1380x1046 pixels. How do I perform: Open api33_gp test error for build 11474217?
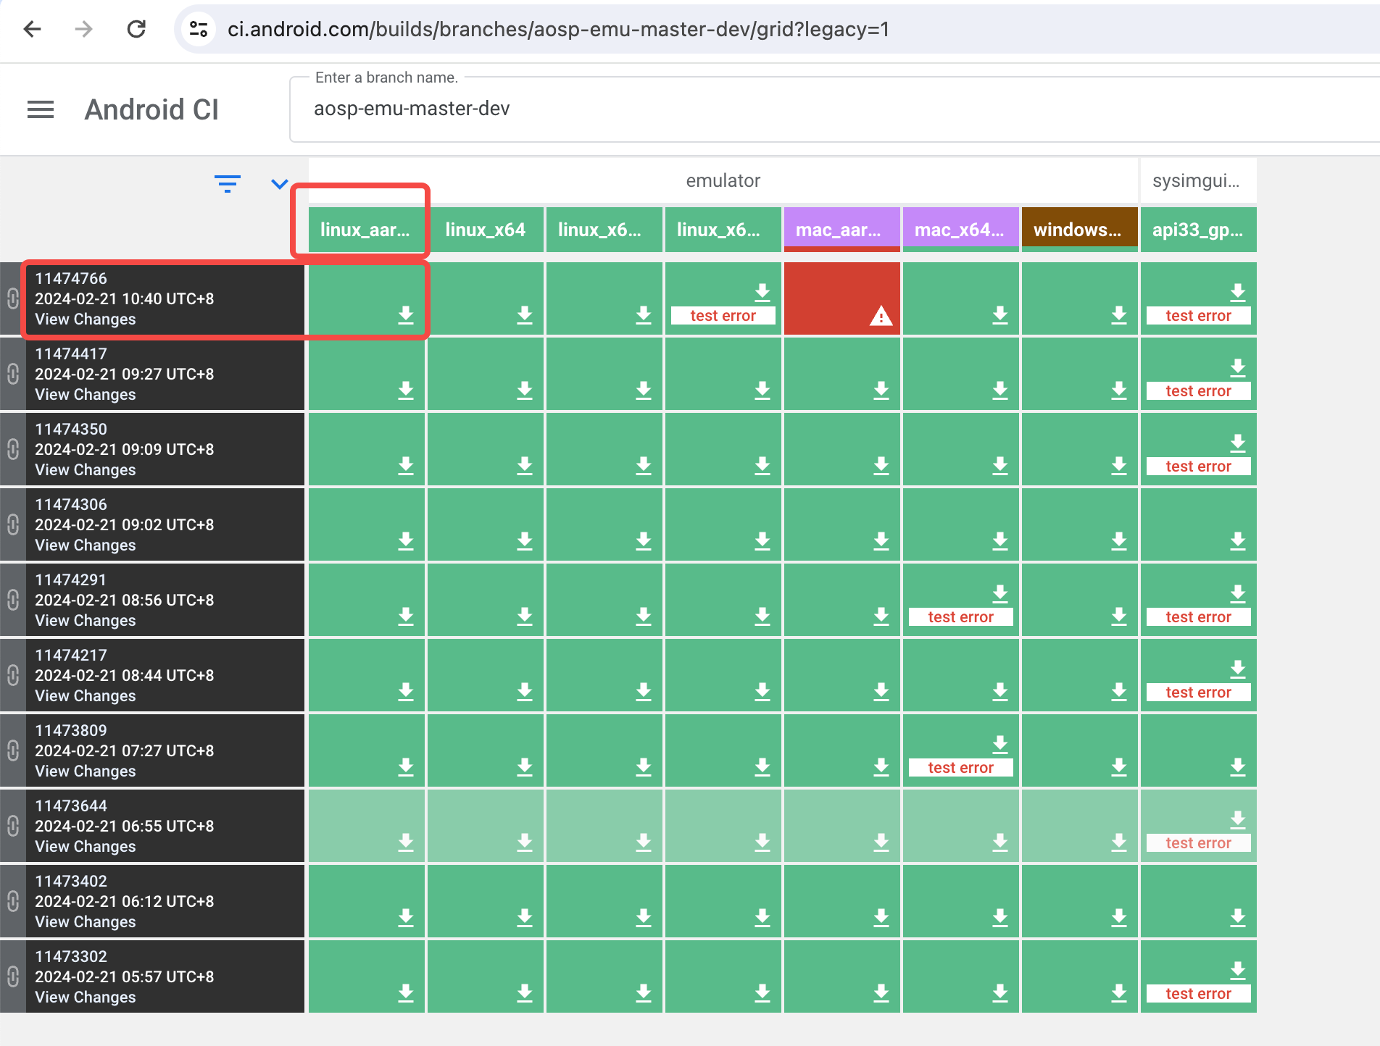click(1199, 693)
